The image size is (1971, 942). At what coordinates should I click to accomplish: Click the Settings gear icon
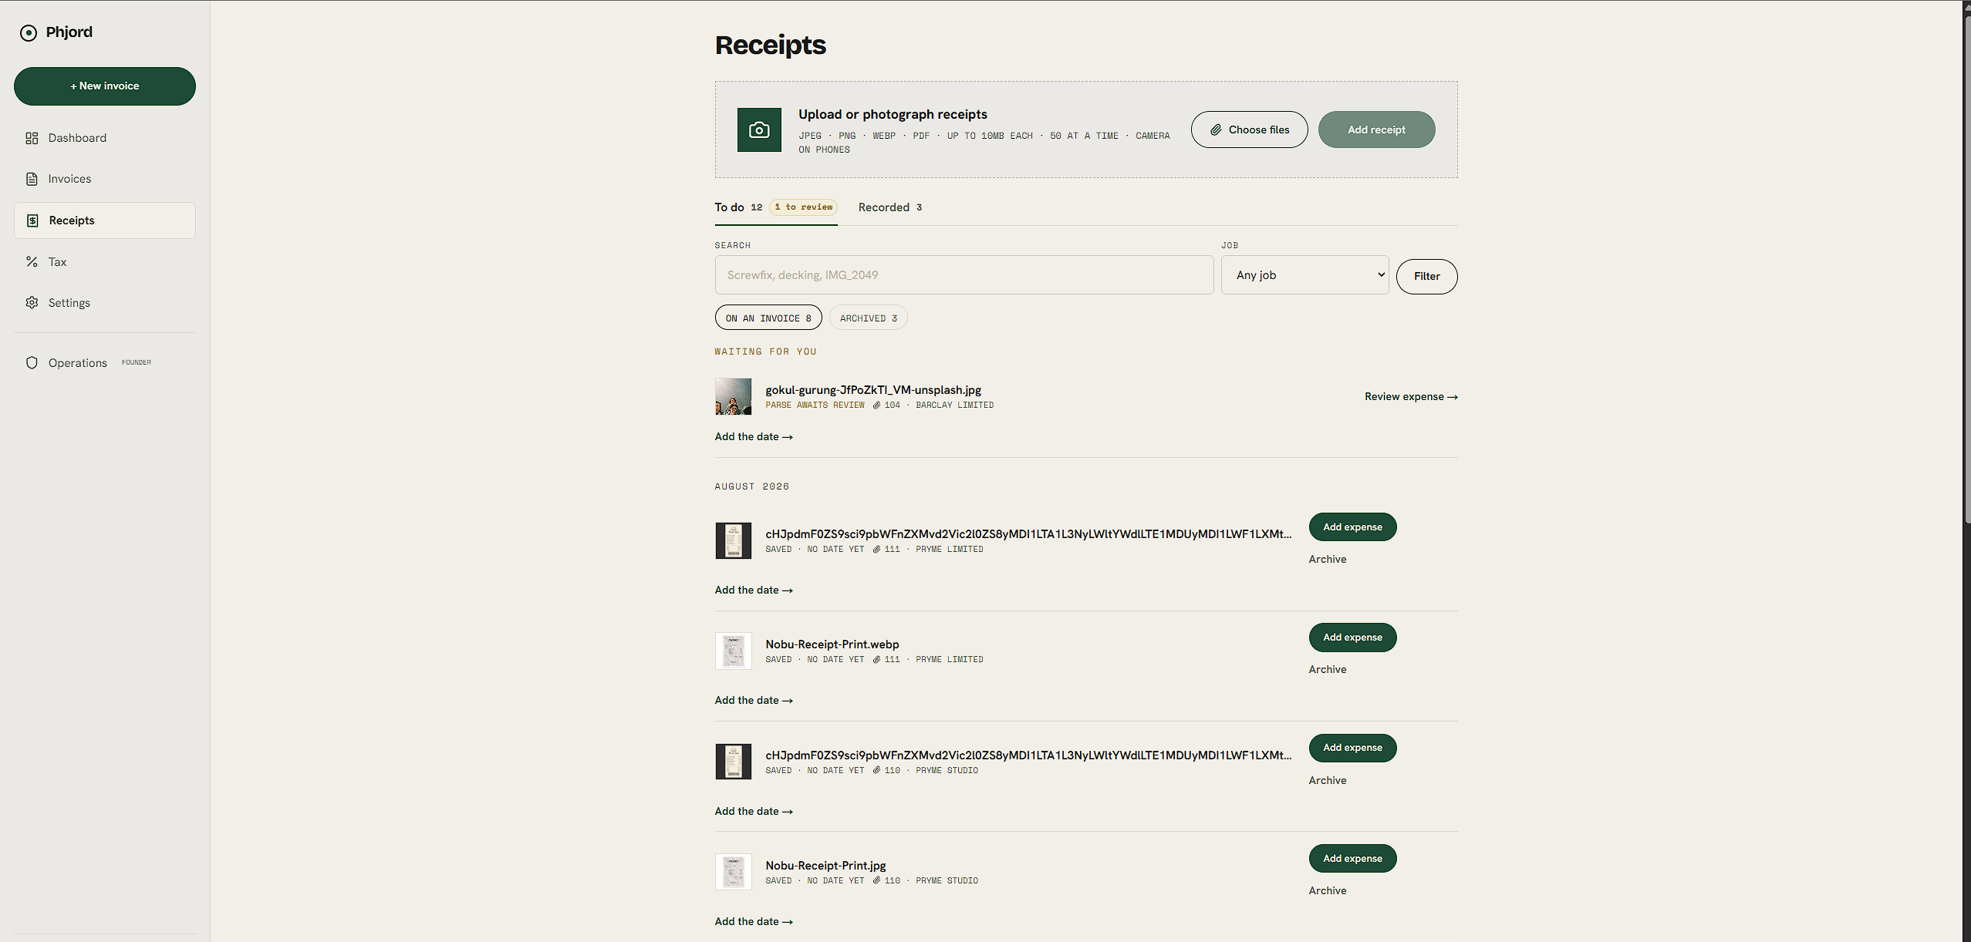click(x=32, y=303)
